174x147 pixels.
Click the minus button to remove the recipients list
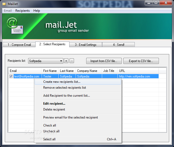(x=72, y=61)
